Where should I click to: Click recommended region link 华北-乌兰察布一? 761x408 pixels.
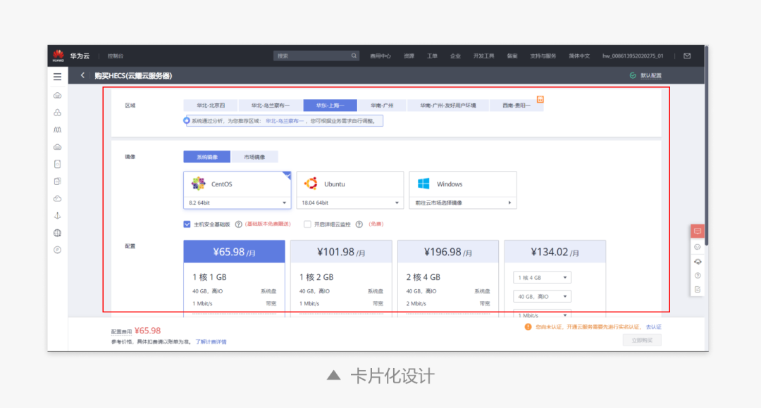(285, 121)
